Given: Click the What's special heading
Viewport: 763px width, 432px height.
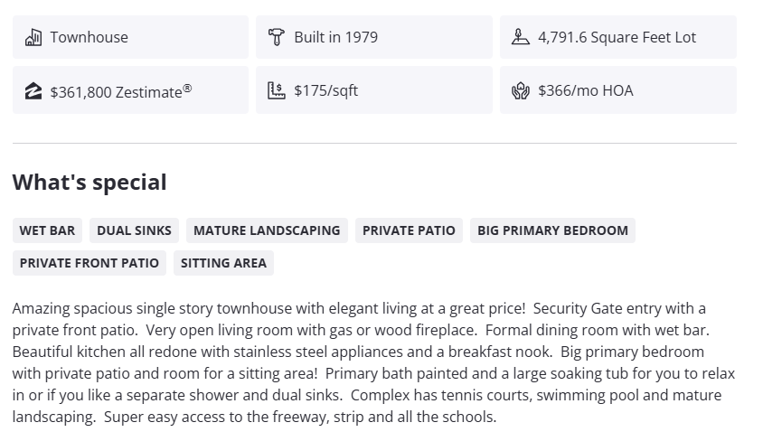Looking at the screenshot, I should click(89, 183).
